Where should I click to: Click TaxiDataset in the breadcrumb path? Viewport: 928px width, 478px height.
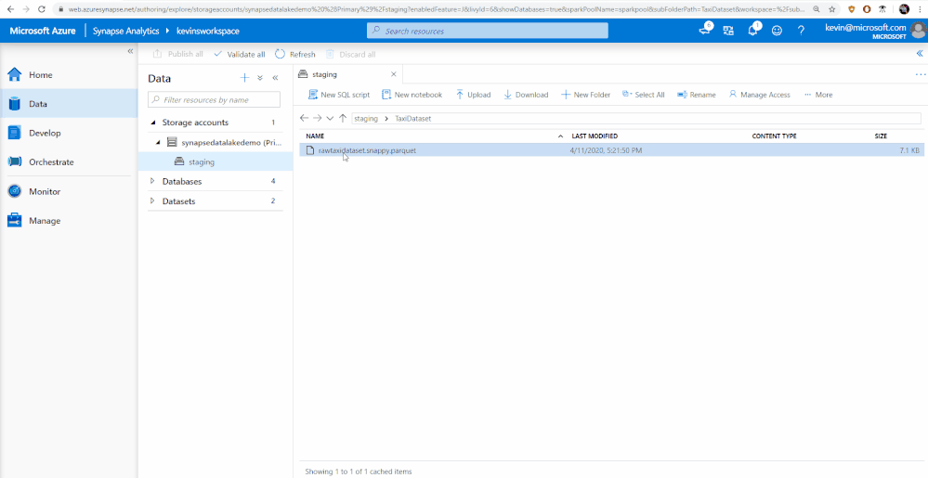pyautogui.click(x=412, y=118)
